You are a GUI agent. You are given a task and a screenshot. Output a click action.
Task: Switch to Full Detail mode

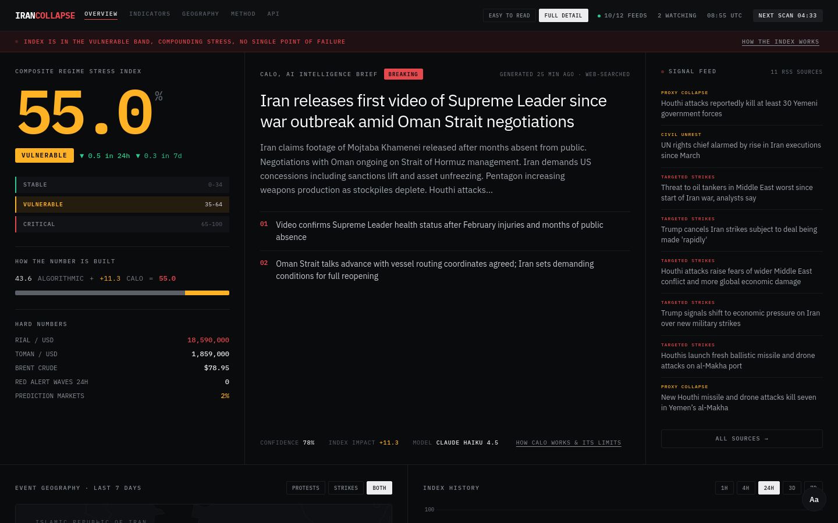[x=563, y=16]
